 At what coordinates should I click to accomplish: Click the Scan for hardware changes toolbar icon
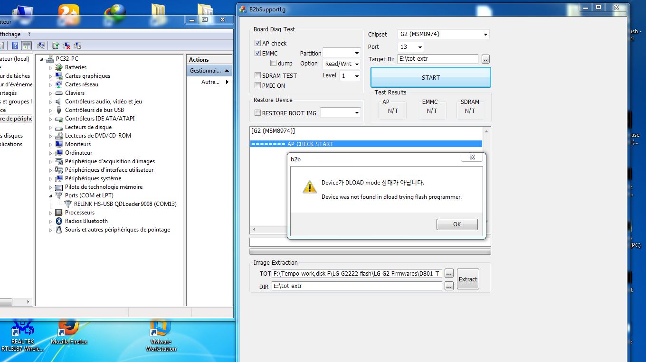point(41,46)
